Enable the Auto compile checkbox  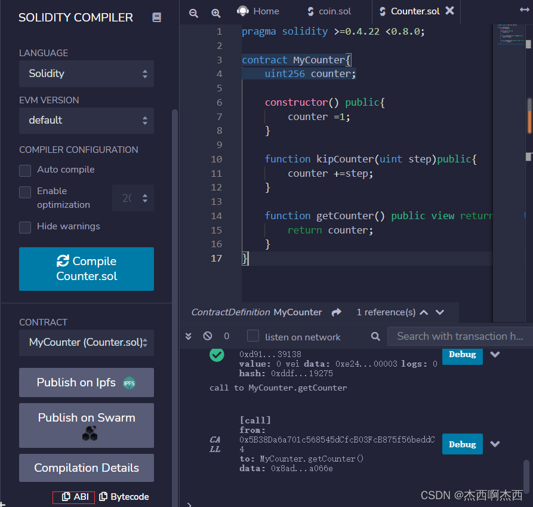[x=25, y=170]
